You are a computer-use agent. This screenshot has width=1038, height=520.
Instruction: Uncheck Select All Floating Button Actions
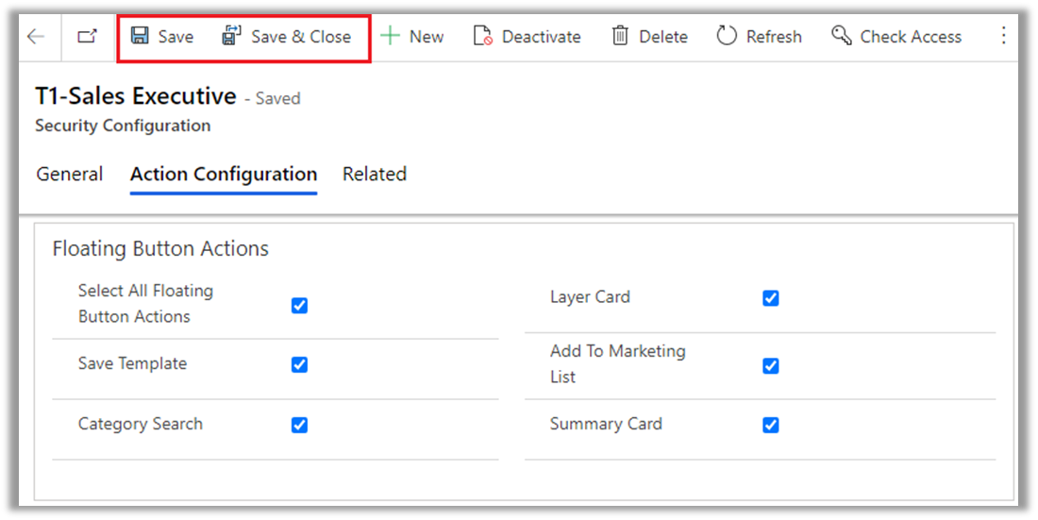point(299,306)
